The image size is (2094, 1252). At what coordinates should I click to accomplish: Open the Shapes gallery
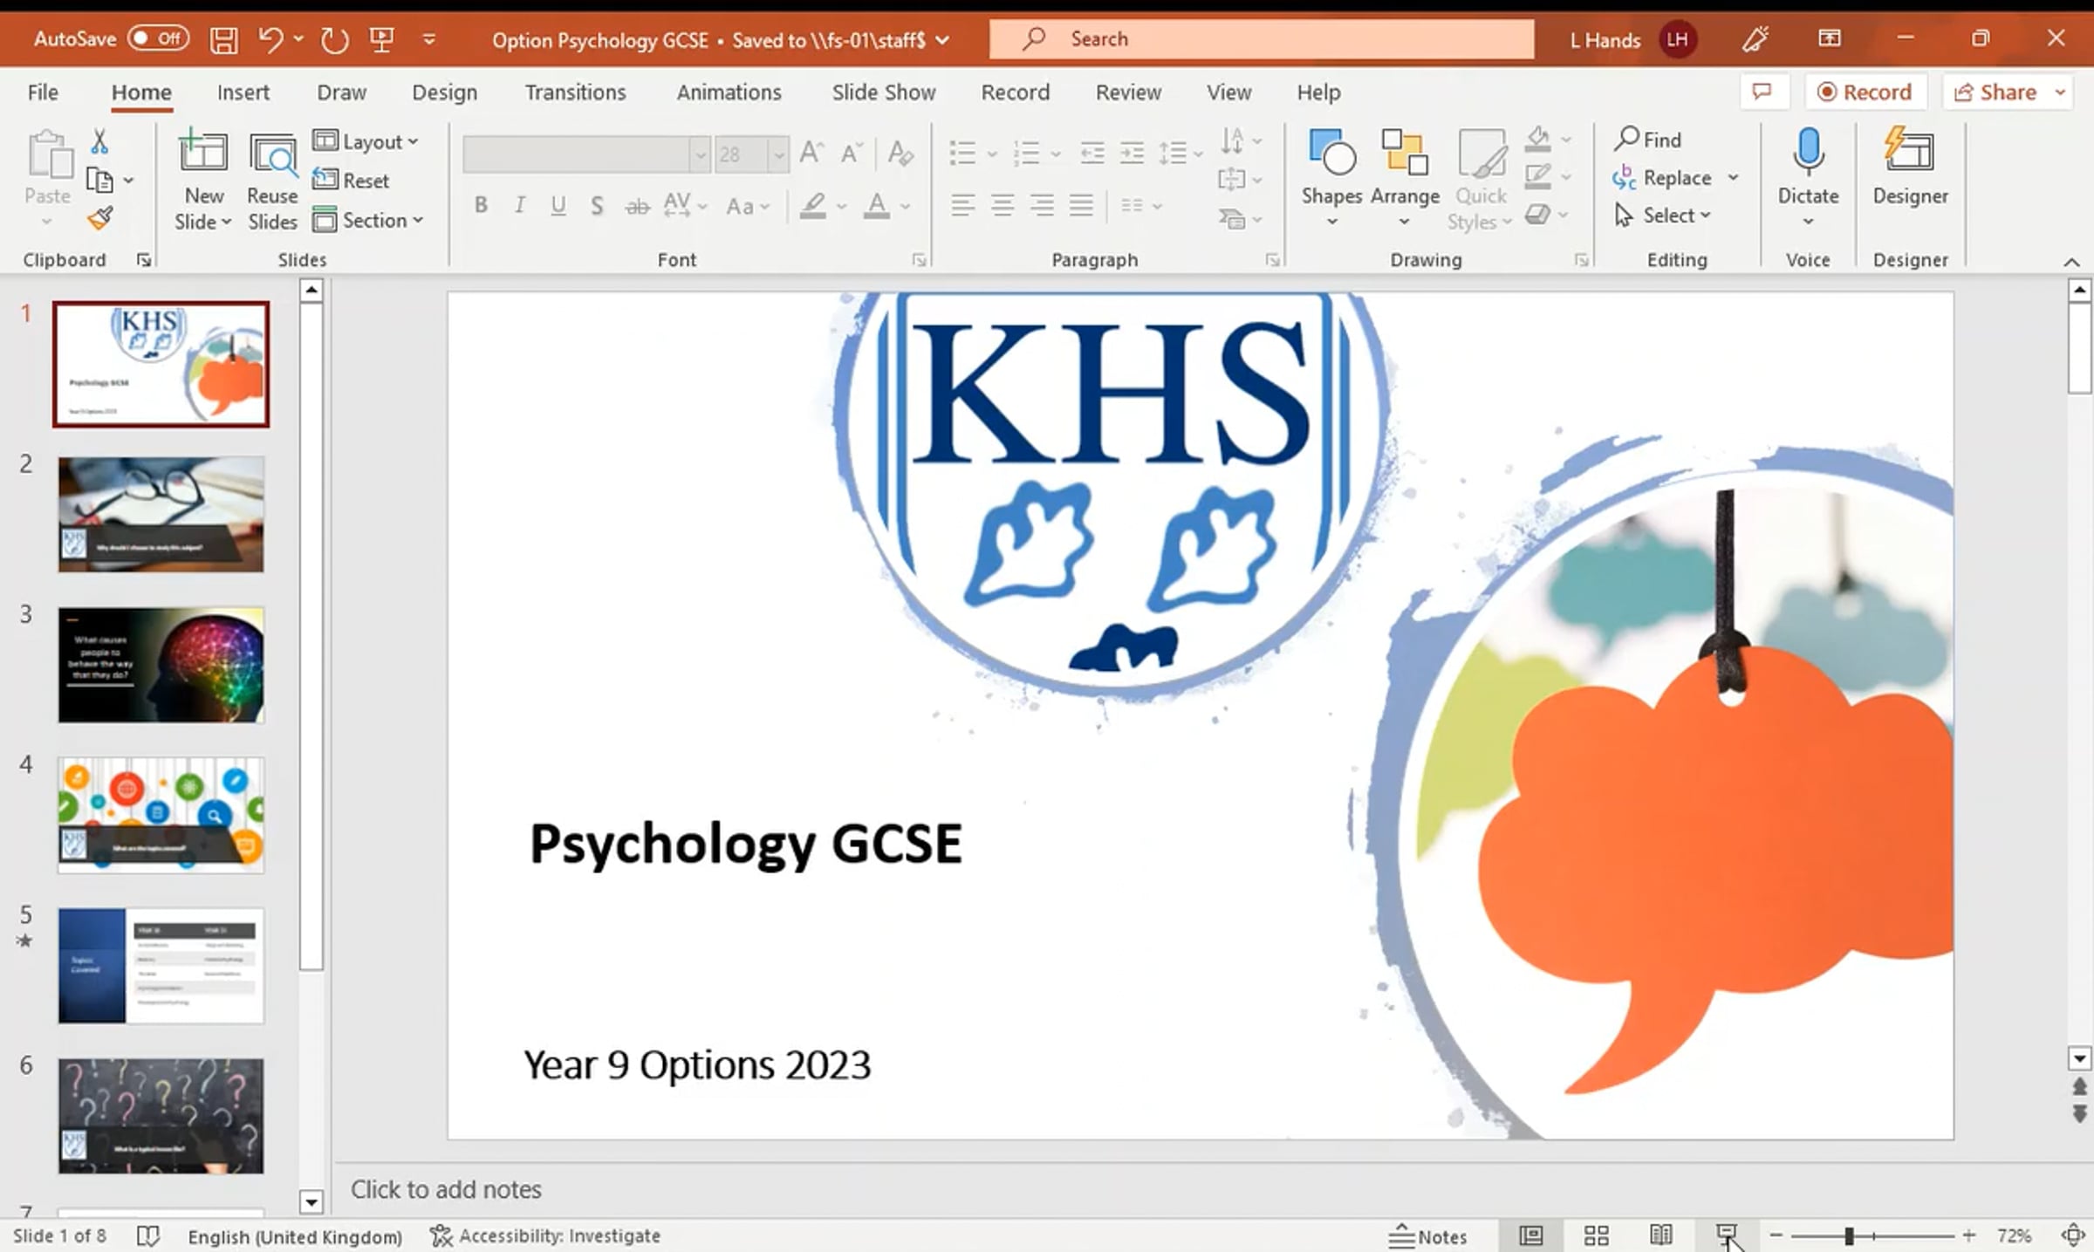tap(1331, 179)
